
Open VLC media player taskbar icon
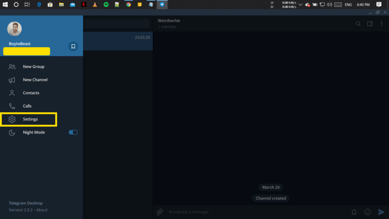click(95, 5)
